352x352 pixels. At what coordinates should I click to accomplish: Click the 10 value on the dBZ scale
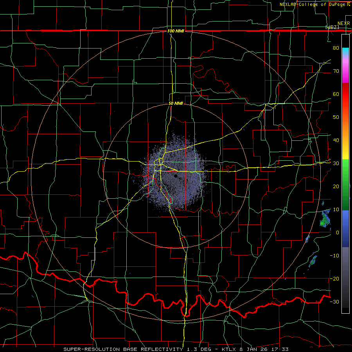pos(336,210)
